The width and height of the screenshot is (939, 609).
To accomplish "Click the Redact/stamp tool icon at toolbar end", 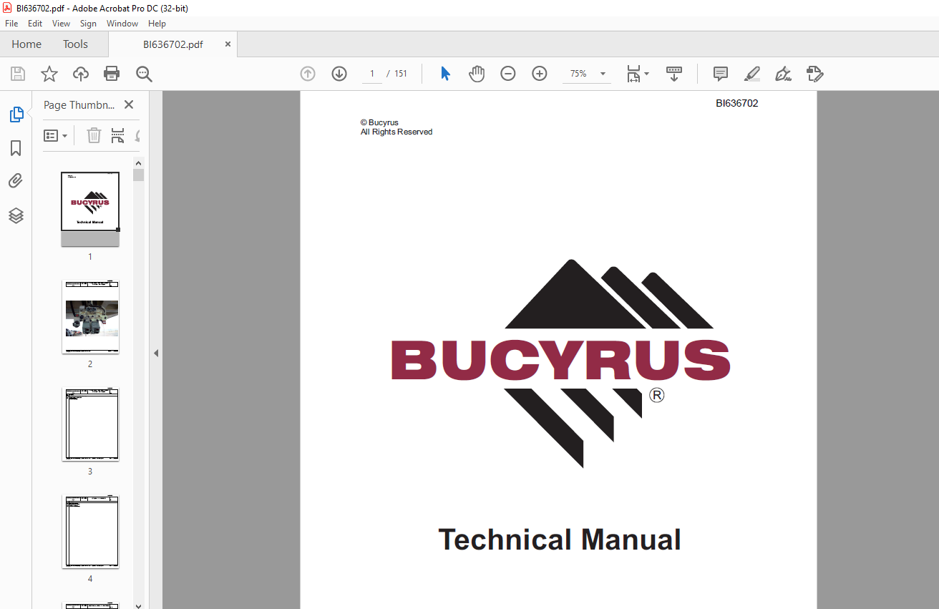I will pyautogui.click(x=814, y=74).
